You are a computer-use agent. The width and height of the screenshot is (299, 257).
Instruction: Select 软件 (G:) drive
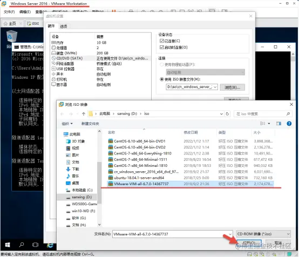pyautogui.click(x=76, y=218)
